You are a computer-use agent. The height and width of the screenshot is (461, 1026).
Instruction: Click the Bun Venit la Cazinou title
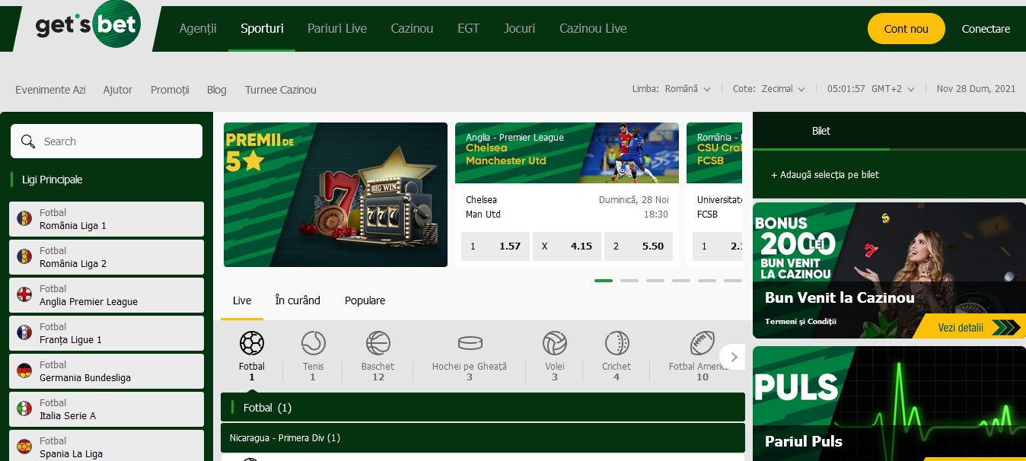pyautogui.click(x=840, y=297)
